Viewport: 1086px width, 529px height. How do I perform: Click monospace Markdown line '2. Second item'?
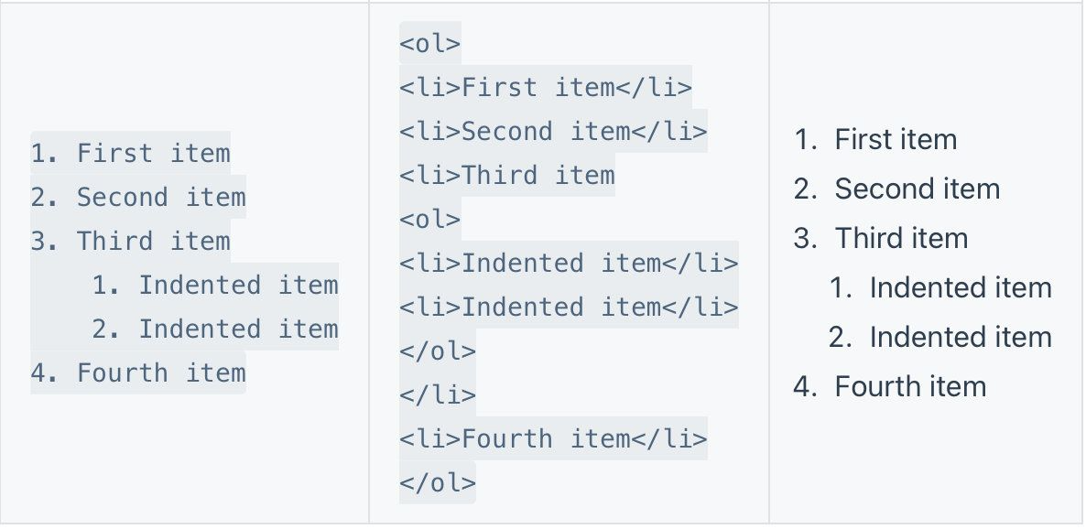(137, 197)
